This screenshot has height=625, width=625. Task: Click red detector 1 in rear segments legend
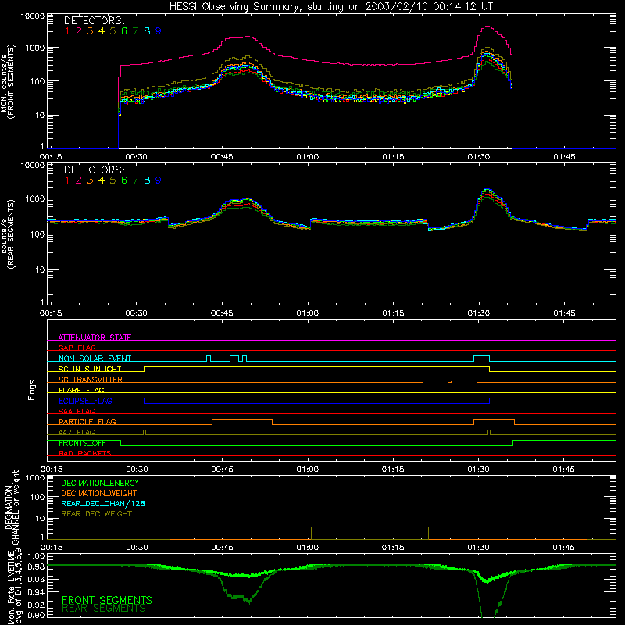(67, 180)
